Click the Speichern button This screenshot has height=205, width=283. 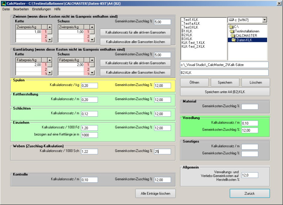pos(225,82)
